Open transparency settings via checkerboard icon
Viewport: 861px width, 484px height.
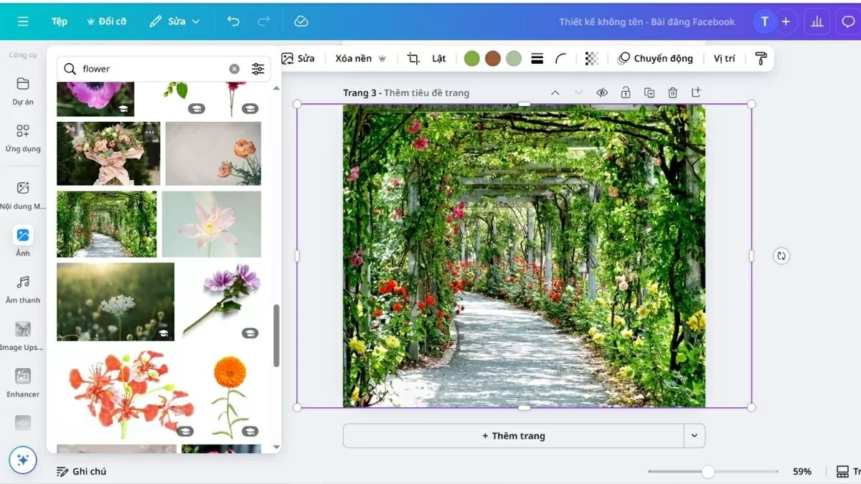[591, 58]
